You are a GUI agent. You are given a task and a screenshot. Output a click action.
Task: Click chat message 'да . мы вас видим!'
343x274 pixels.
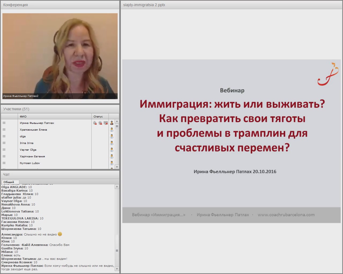(x=52, y=259)
